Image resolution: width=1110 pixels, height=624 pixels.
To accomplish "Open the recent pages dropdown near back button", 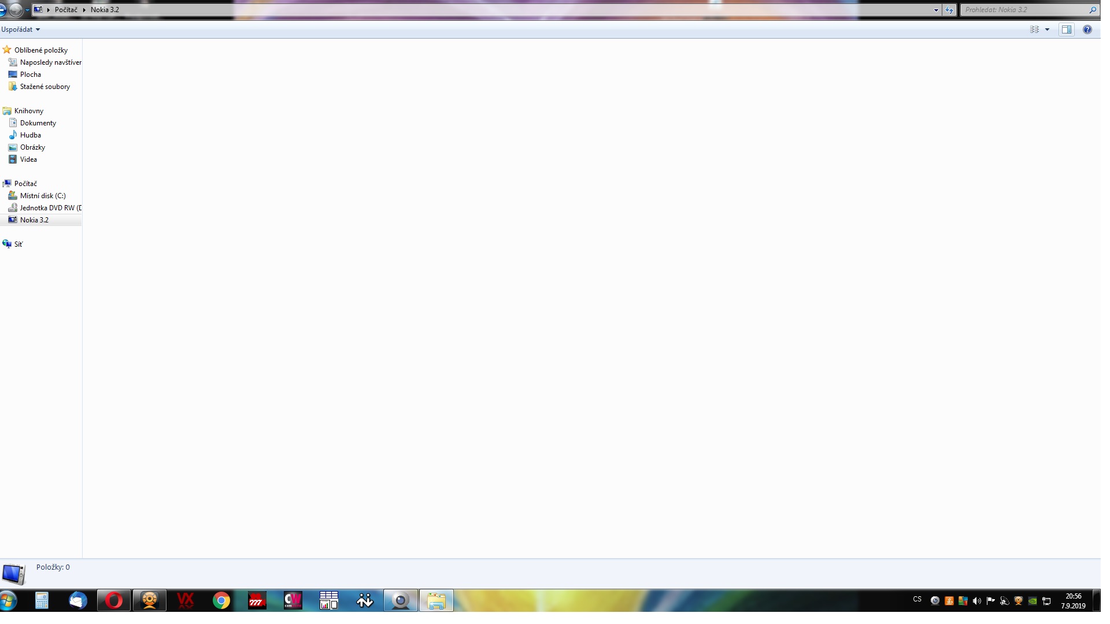I will (x=27, y=10).
